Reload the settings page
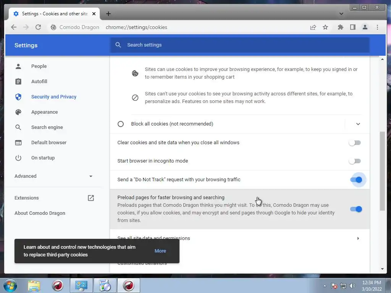Screen dimensions: 391x293 (x=38, y=27)
